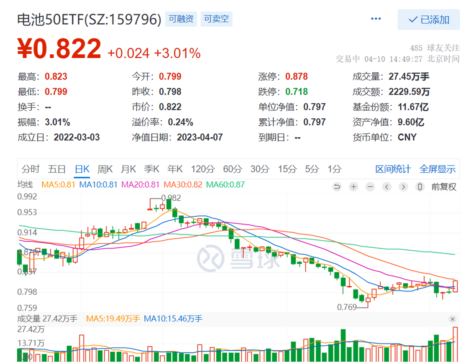Open the 前复权 adjustment dropdown
The width and height of the screenshot is (471, 362).
tap(444, 187)
